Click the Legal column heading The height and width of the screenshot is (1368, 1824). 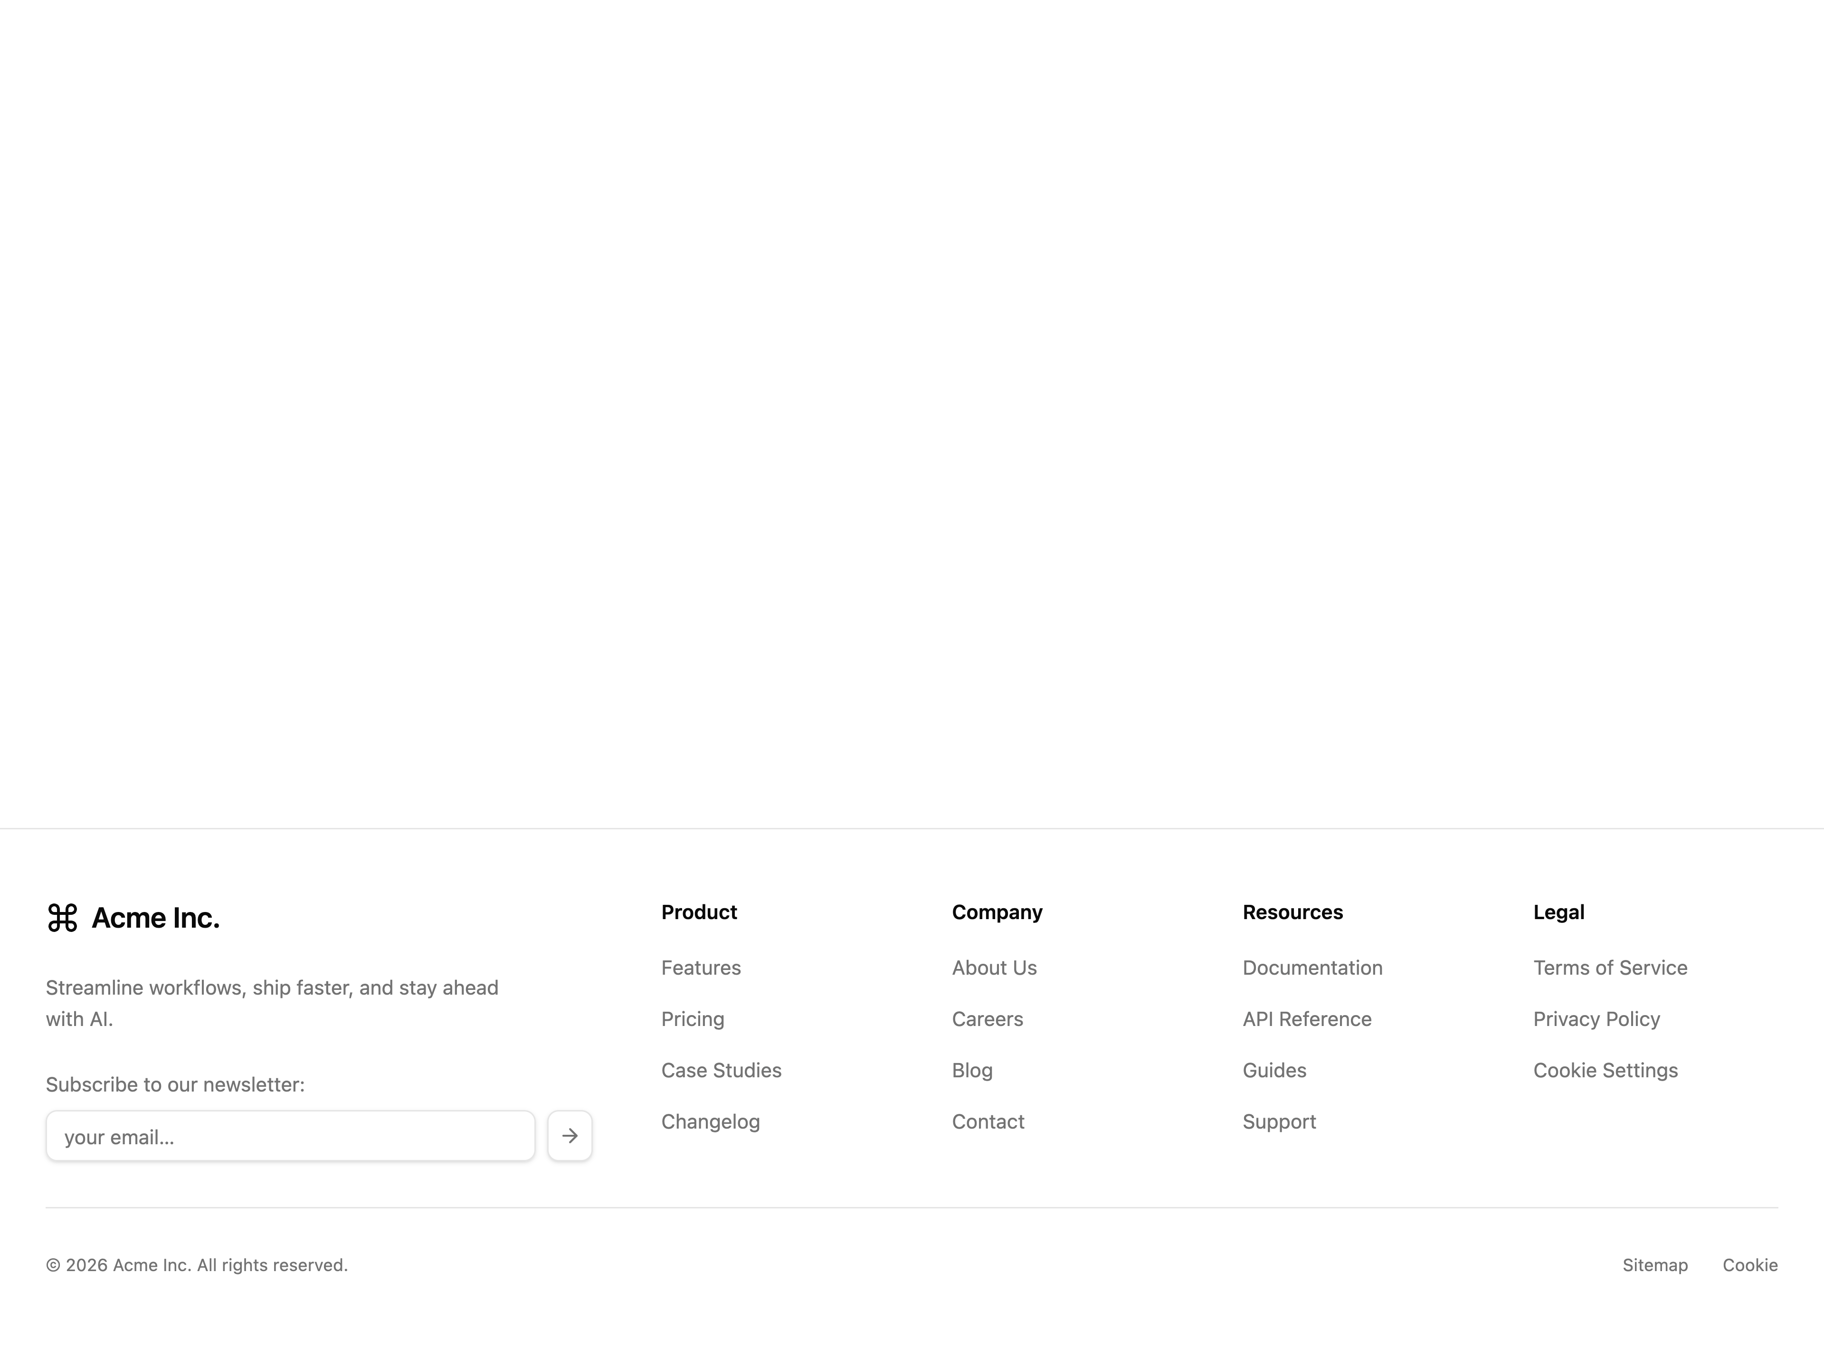click(x=1559, y=912)
